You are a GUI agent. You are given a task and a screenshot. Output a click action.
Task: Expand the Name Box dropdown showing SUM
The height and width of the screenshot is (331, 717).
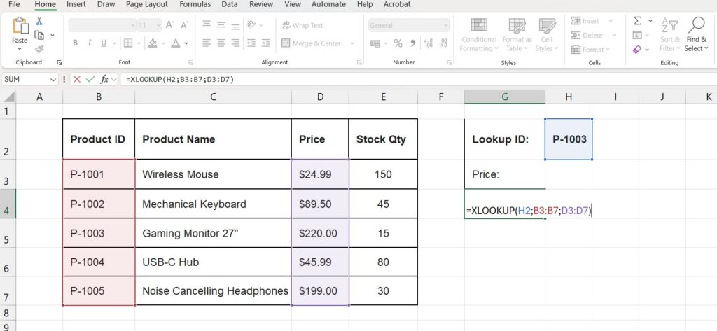pos(56,79)
